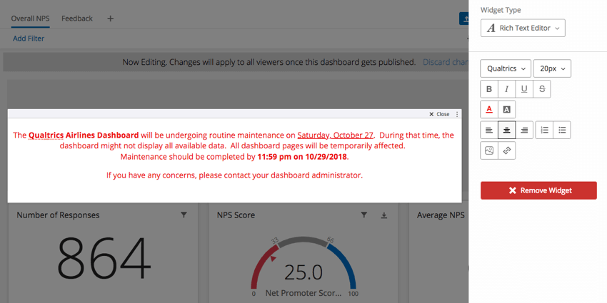
Task: Align text to the right
Action: coord(524,130)
